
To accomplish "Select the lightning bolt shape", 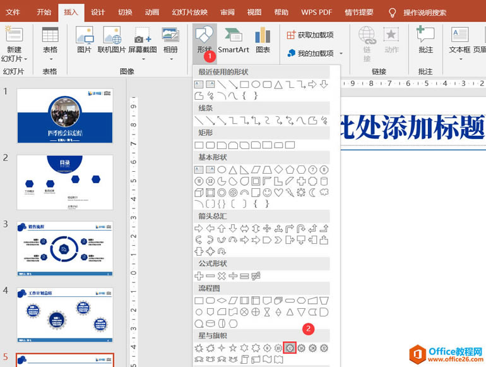I will [290, 192].
